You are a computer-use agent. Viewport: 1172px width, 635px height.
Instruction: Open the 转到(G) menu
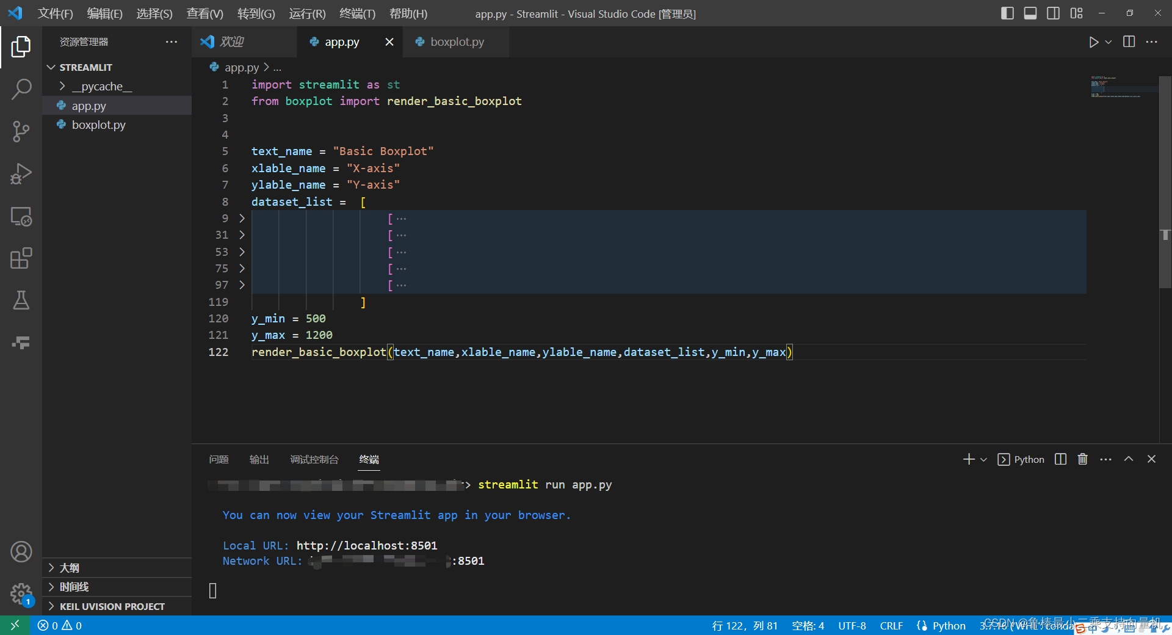(x=256, y=13)
